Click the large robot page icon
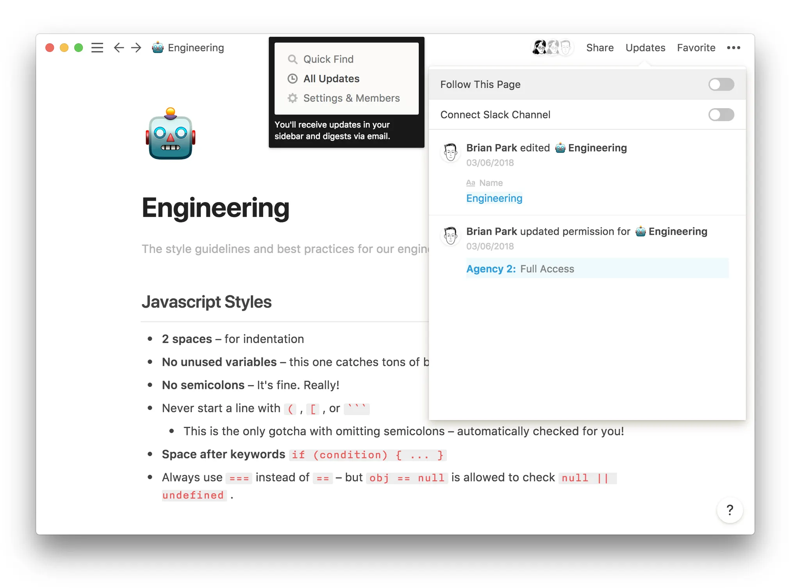This screenshot has height=588, width=800. [170, 134]
